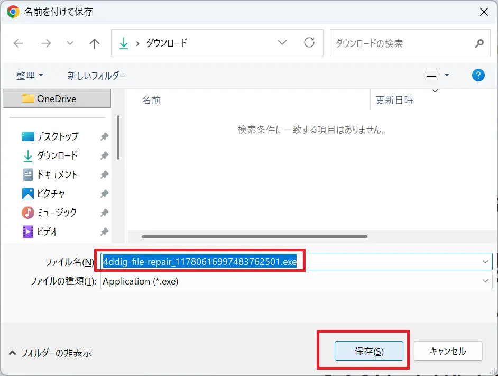The width and height of the screenshot is (498, 376).
Task: Go back with the left arrow
Action: coord(19,43)
